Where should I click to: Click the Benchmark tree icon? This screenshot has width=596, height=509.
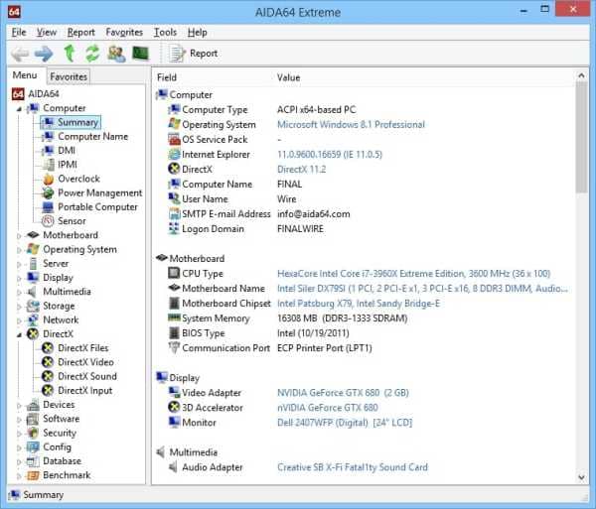[33, 475]
